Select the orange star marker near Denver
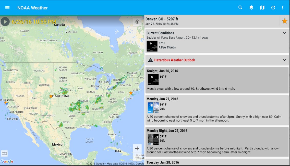Viewport: 290px width, 166px height. (51, 96)
